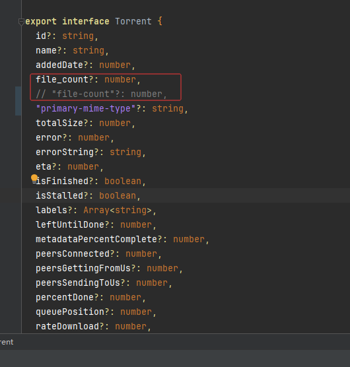Viewport: 350px width, 367px height.
Task: Click the commented "file-count" line
Action: pos(102,94)
